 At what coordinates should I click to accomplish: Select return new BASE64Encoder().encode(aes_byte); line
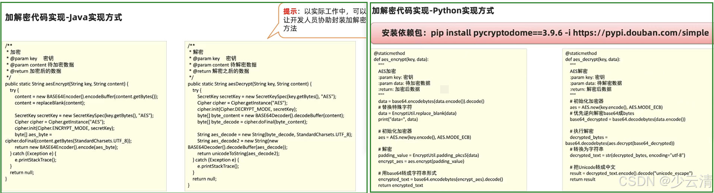(x=66, y=147)
